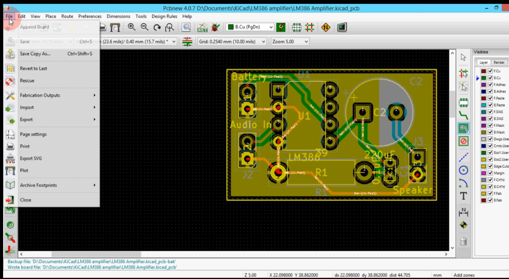Select the Add text T tool
Image resolution: width=509 pixels, height=279 pixels.
point(463,196)
